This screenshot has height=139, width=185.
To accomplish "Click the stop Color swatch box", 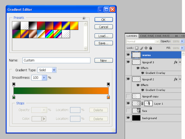I will (36, 119).
